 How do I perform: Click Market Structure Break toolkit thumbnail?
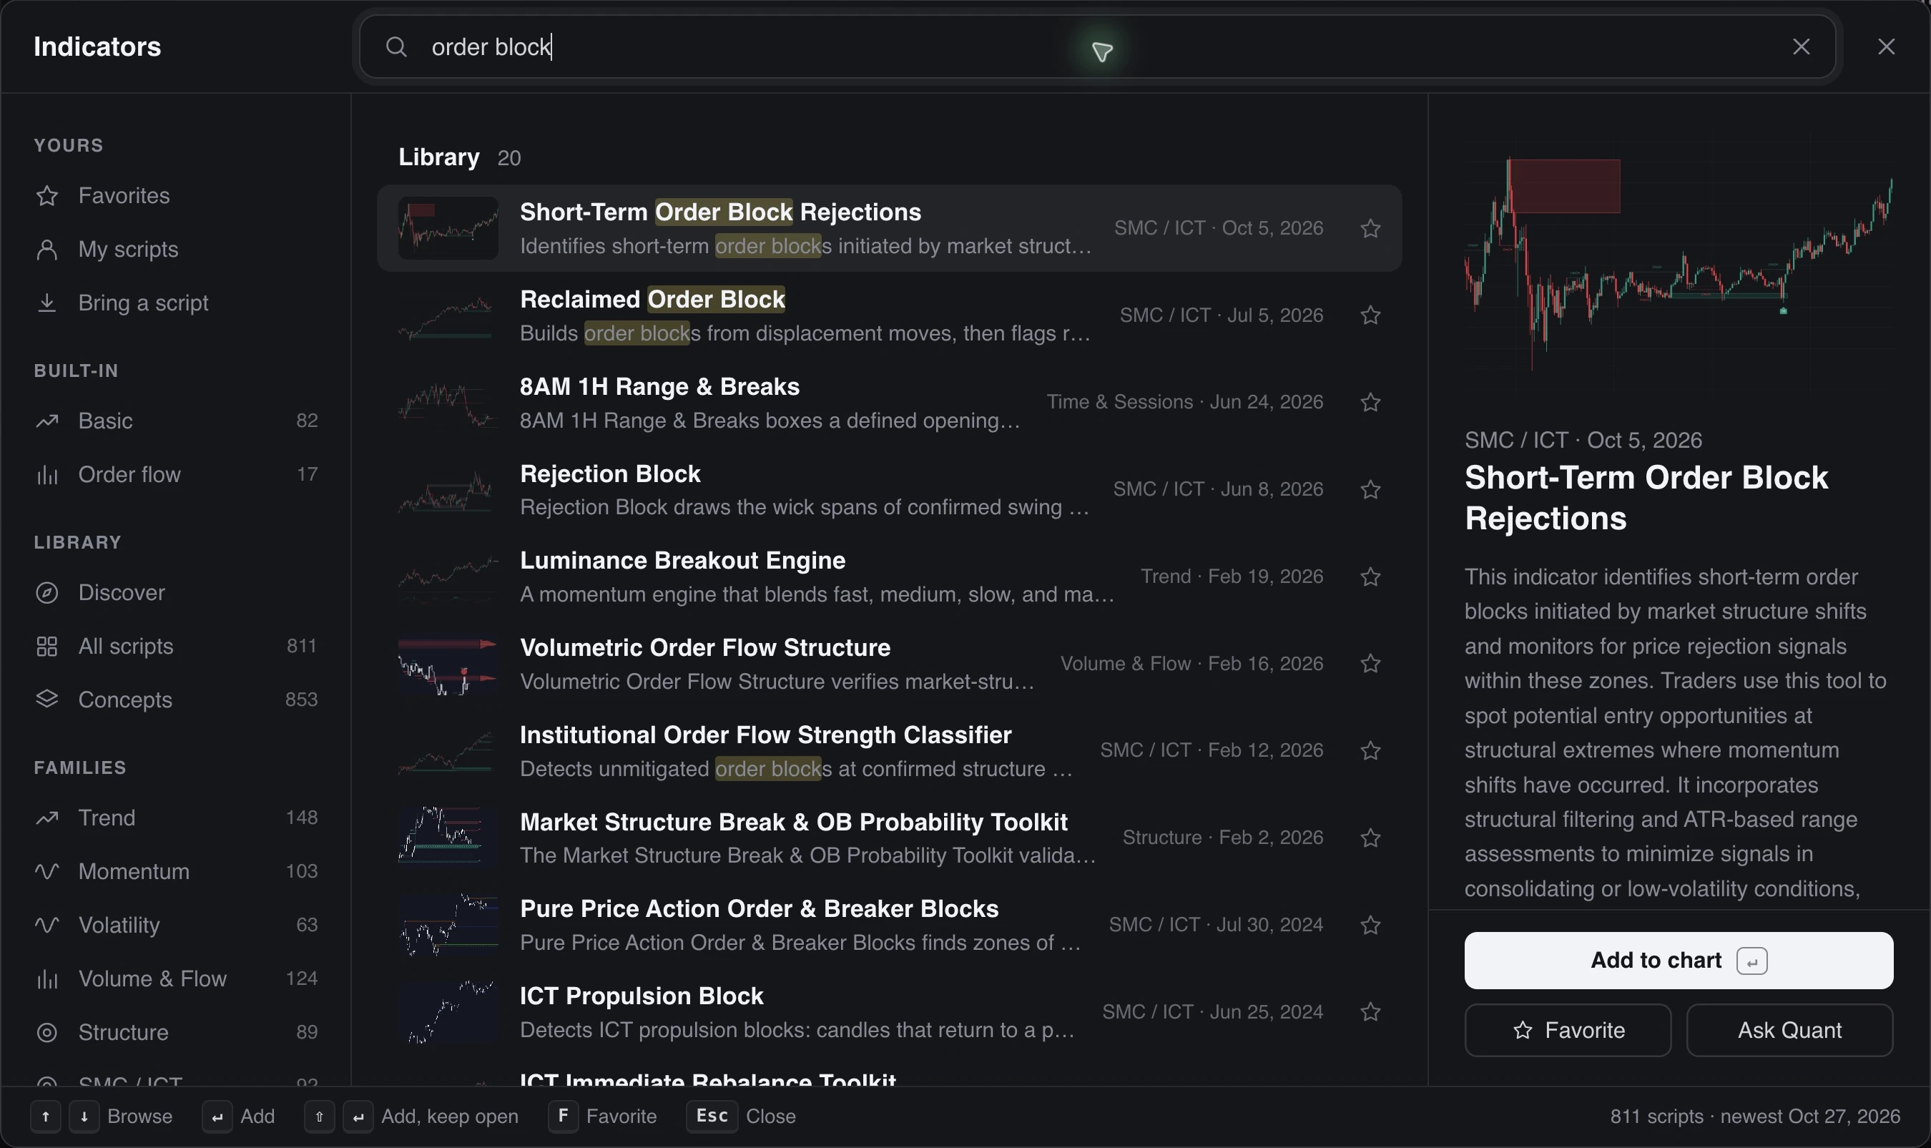448,838
